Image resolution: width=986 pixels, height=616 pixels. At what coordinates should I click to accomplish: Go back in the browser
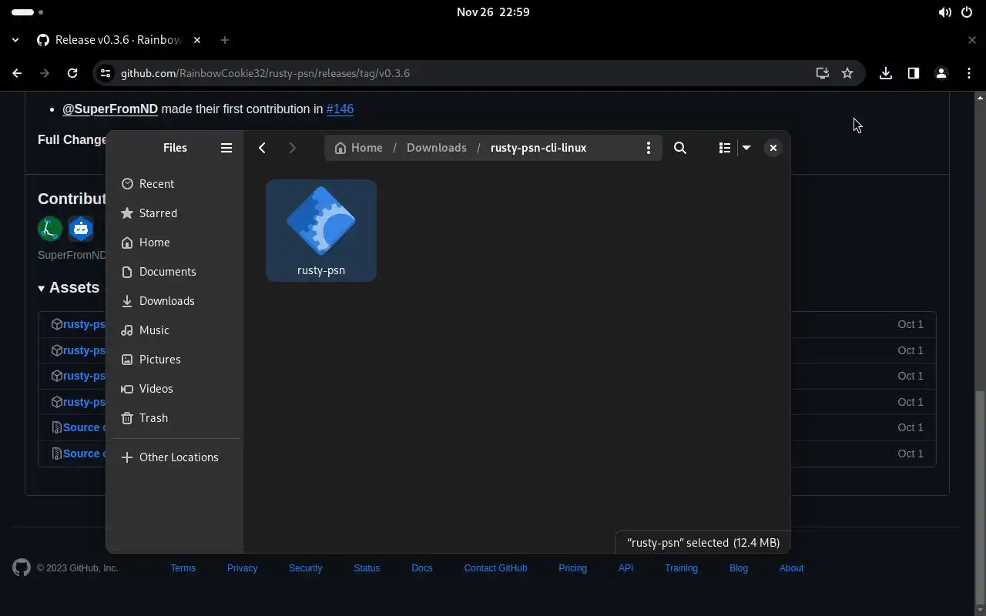click(17, 73)
